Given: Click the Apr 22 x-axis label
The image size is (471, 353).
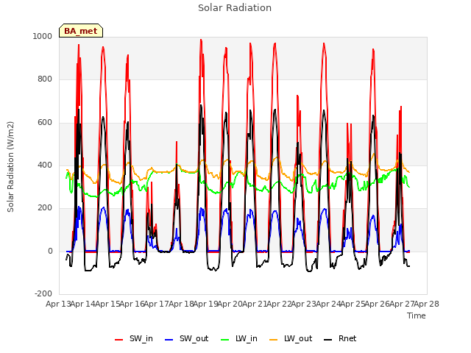Looking at the screenshot, I should 280,304.
